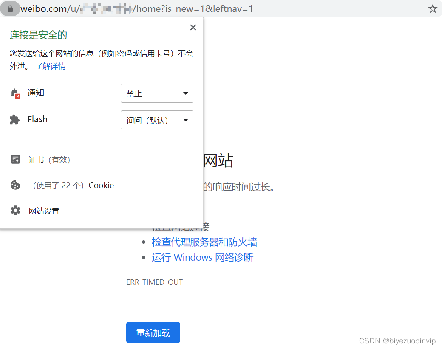The image size is (442, 349).
Task: Bookmark this page with the star icon
Action: coord(433,9)
